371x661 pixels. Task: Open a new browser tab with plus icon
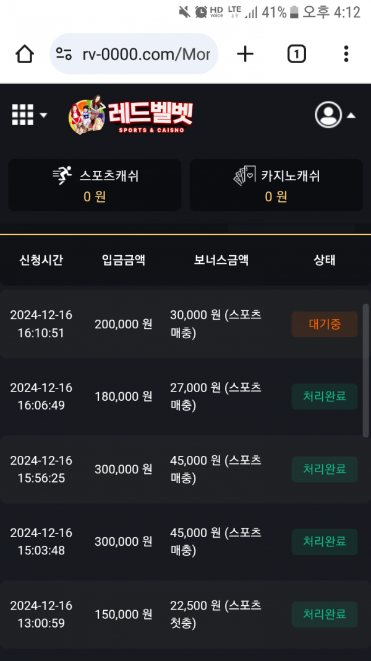coord(245,55)
